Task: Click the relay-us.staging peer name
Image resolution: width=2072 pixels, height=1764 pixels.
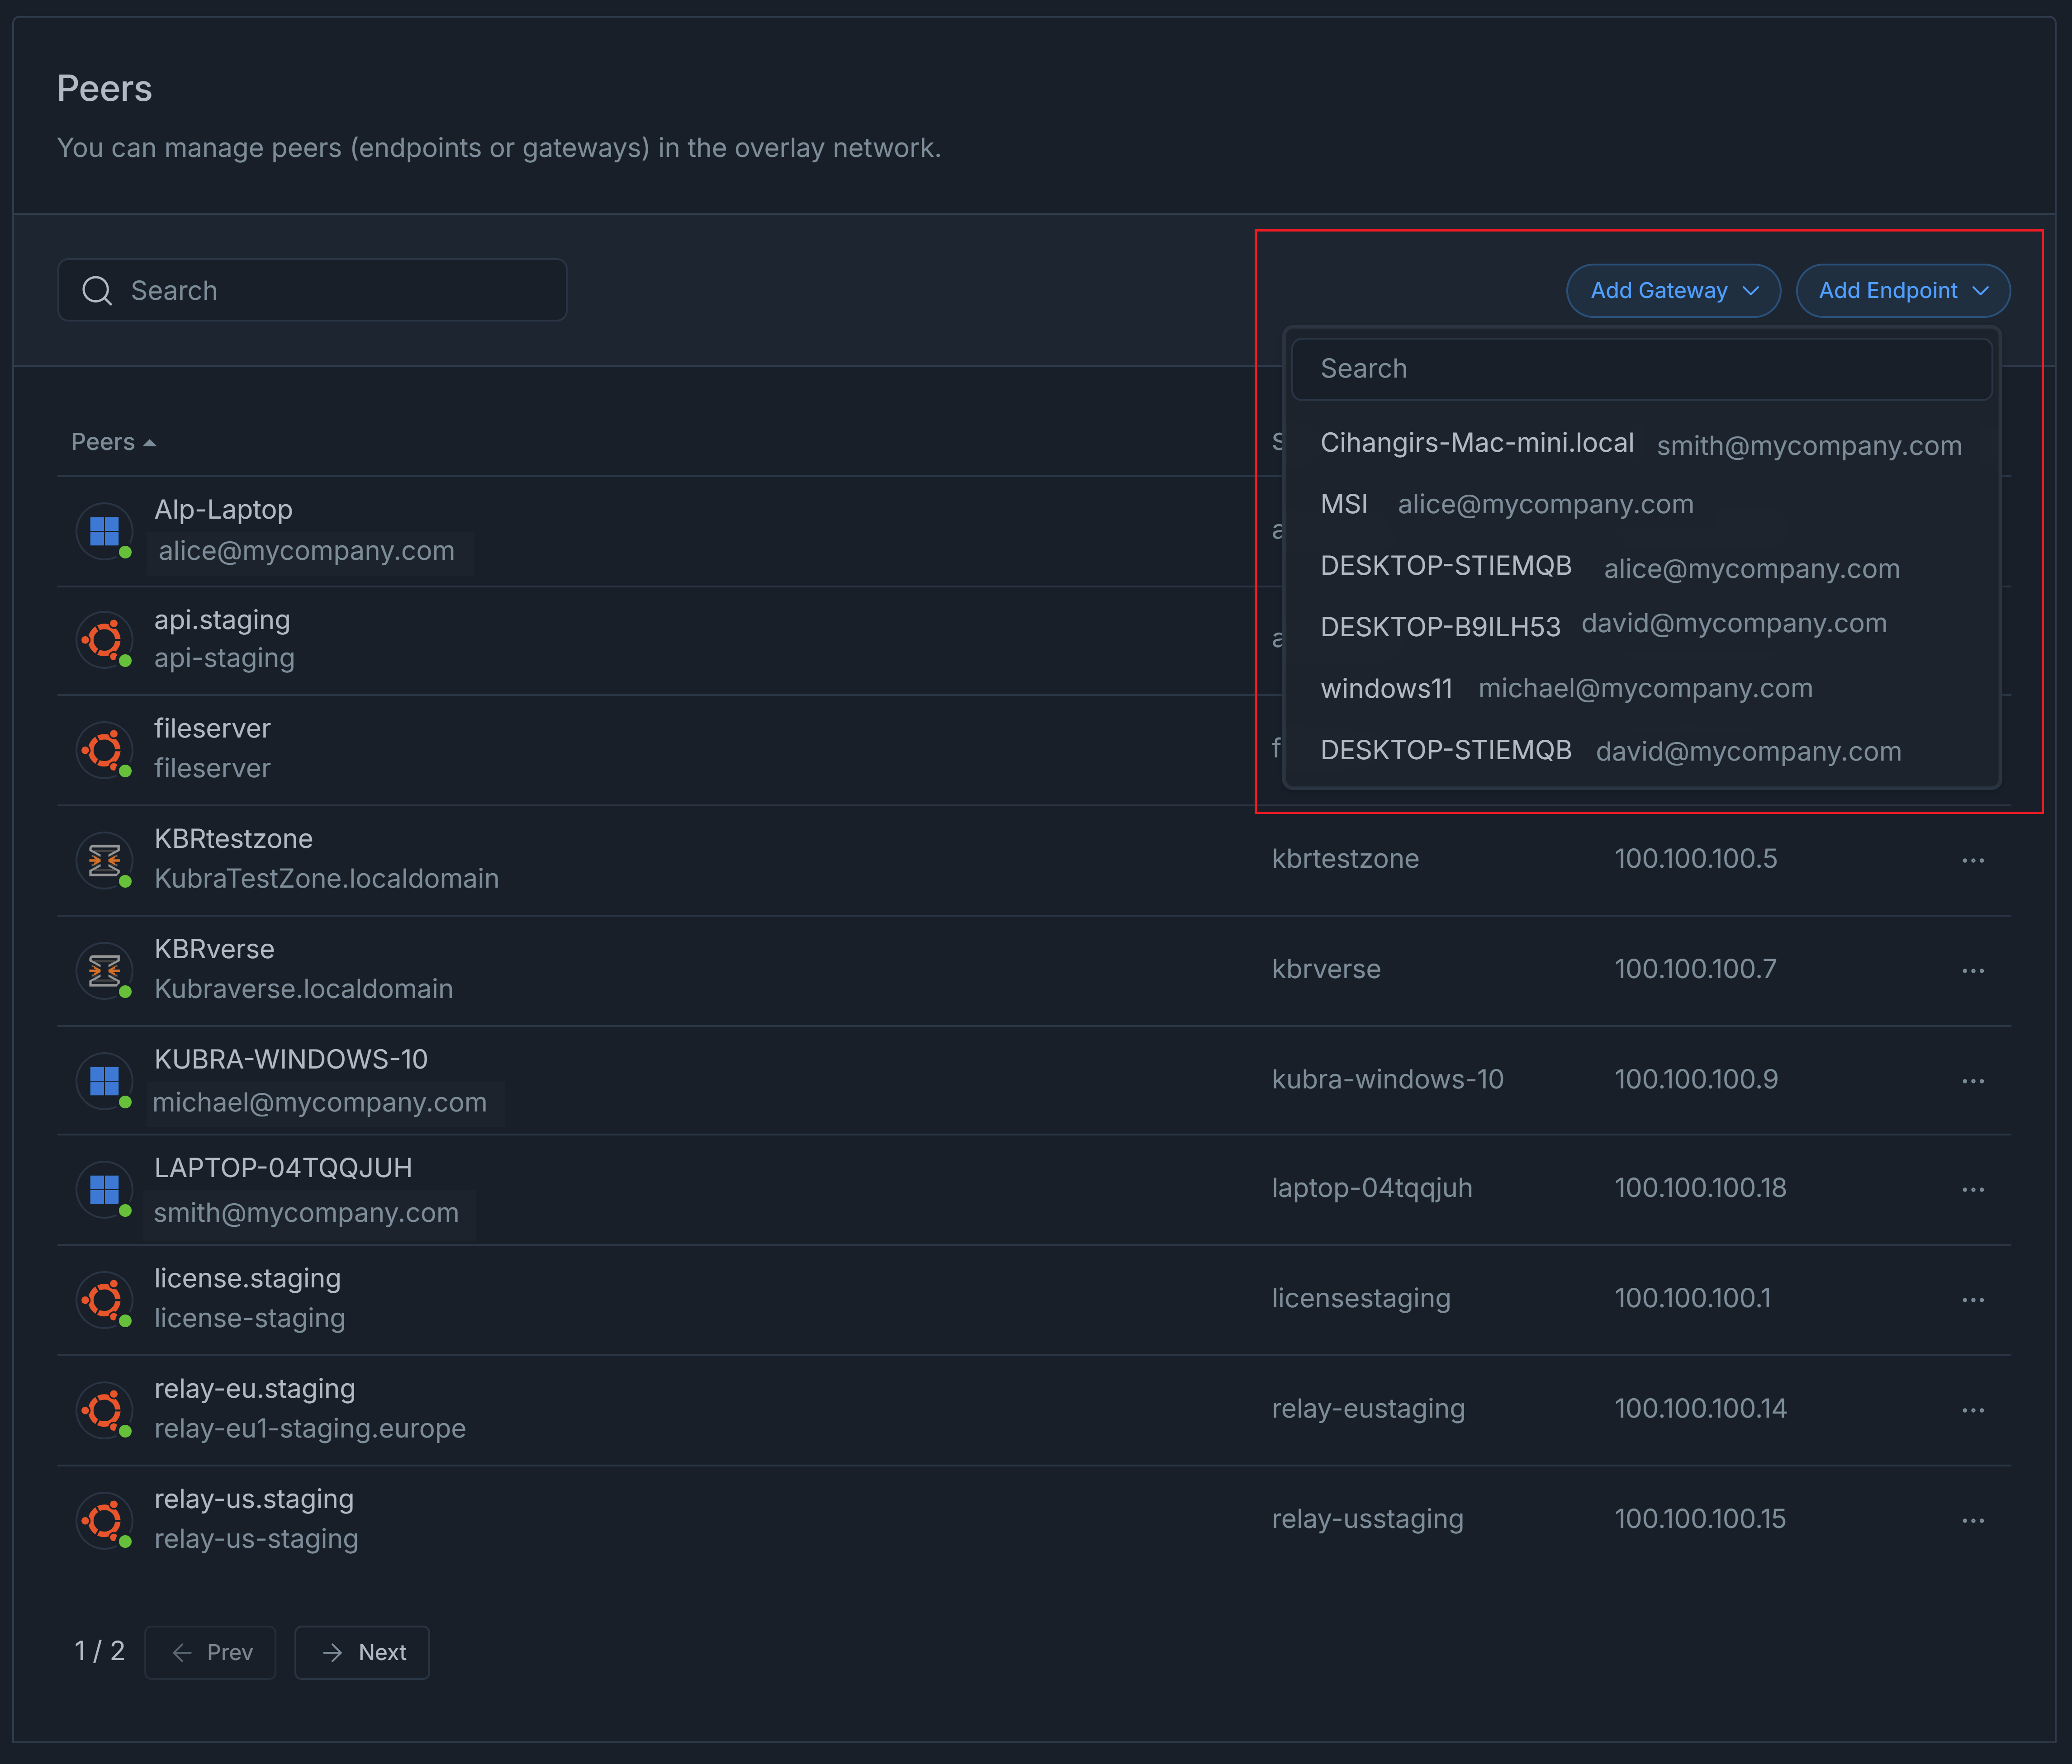Action: (x=254, y=1499)
